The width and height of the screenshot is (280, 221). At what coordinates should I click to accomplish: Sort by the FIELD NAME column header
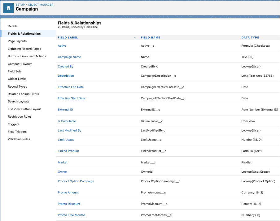coord(150,37)
